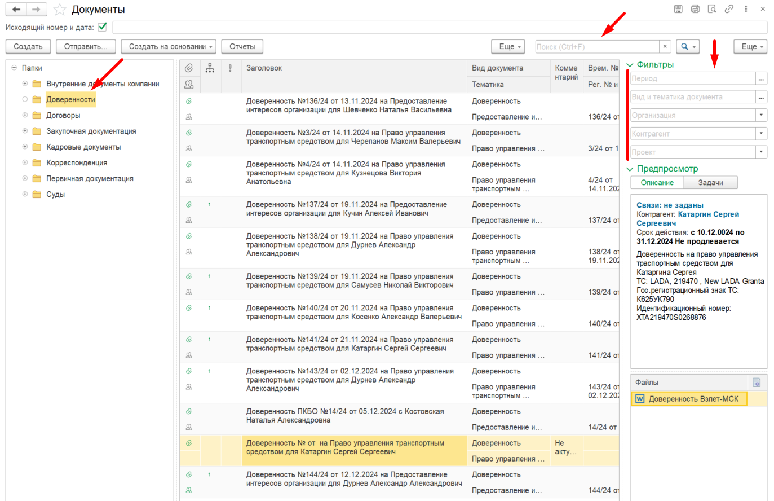Click the people icon in the table header
The width and height of the screenshot is (774, 501).
[189, 84]
